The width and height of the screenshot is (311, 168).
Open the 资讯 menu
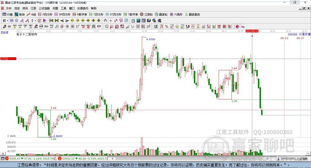point(25,8)
